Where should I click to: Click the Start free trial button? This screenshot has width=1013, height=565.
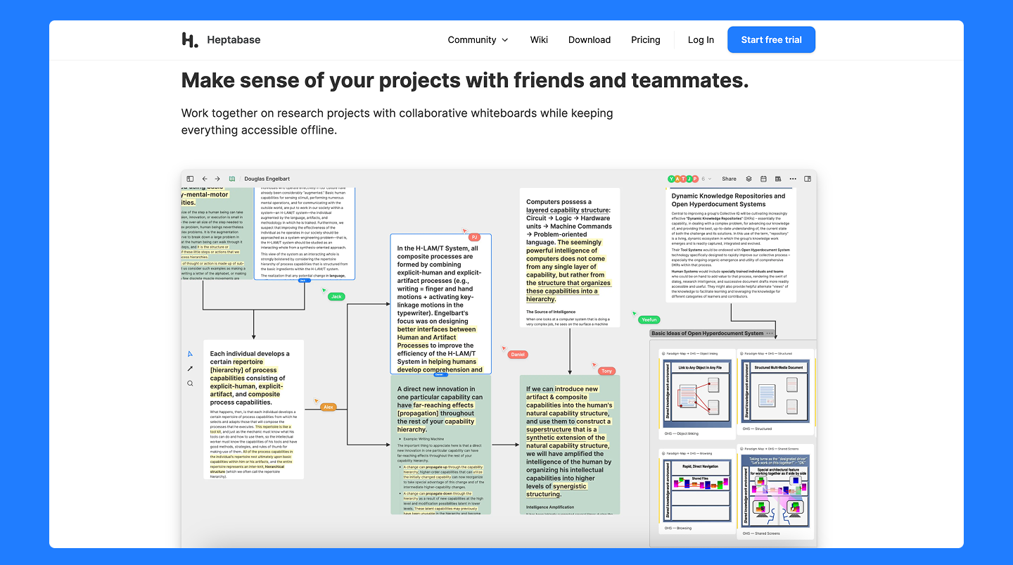[x=772, y=39]
